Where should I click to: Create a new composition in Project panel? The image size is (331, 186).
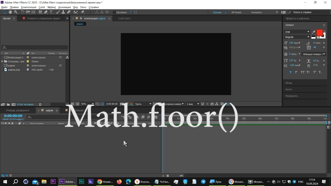tap(13, 104)
